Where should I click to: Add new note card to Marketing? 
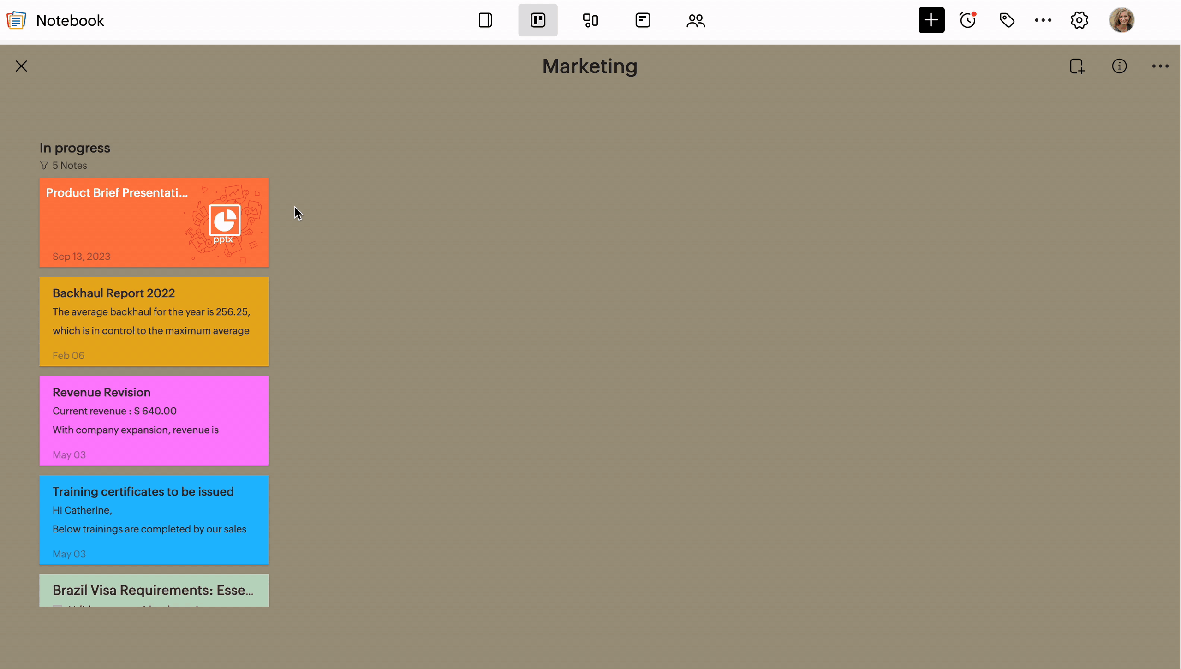1077,66
